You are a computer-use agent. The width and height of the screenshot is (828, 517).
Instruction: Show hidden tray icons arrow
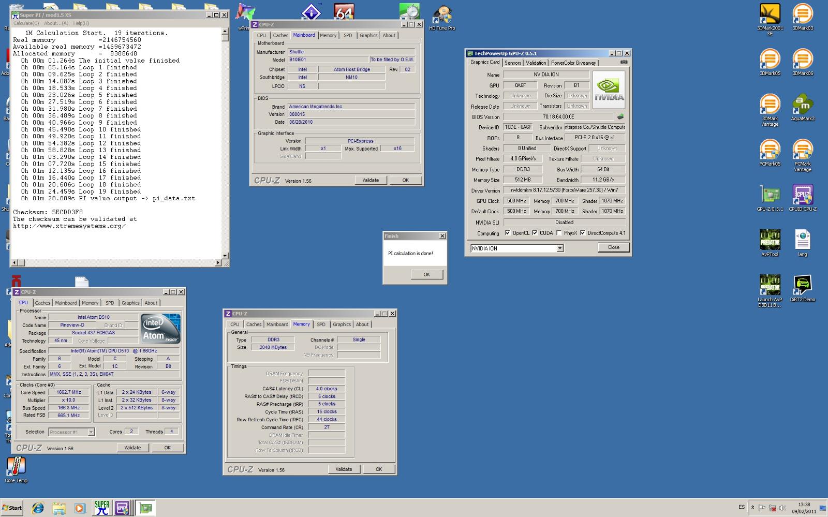(x=752, y=508)
